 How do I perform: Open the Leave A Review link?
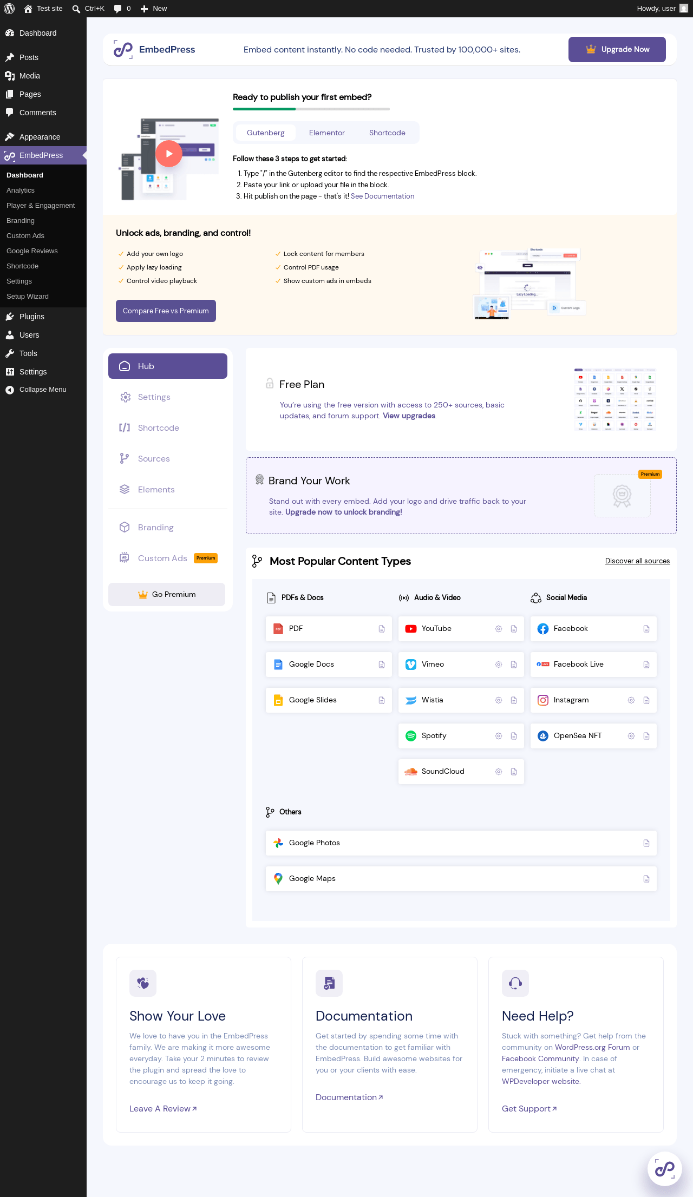[163, 1109]
